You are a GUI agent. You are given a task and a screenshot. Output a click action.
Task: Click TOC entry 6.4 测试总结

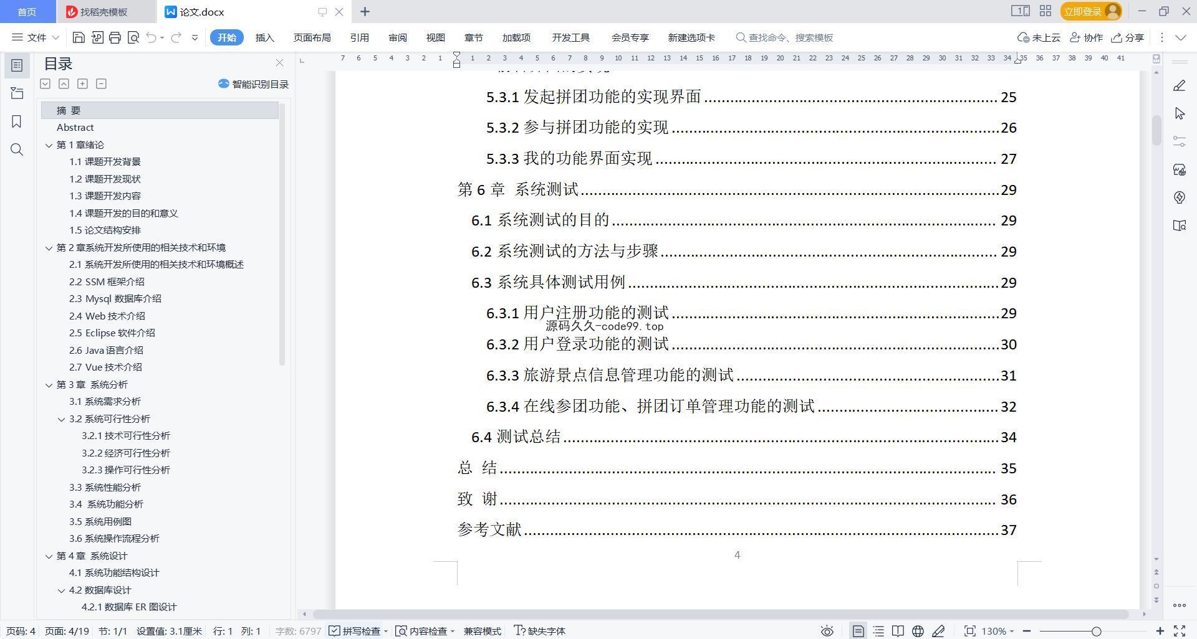(x=743, y=437)
